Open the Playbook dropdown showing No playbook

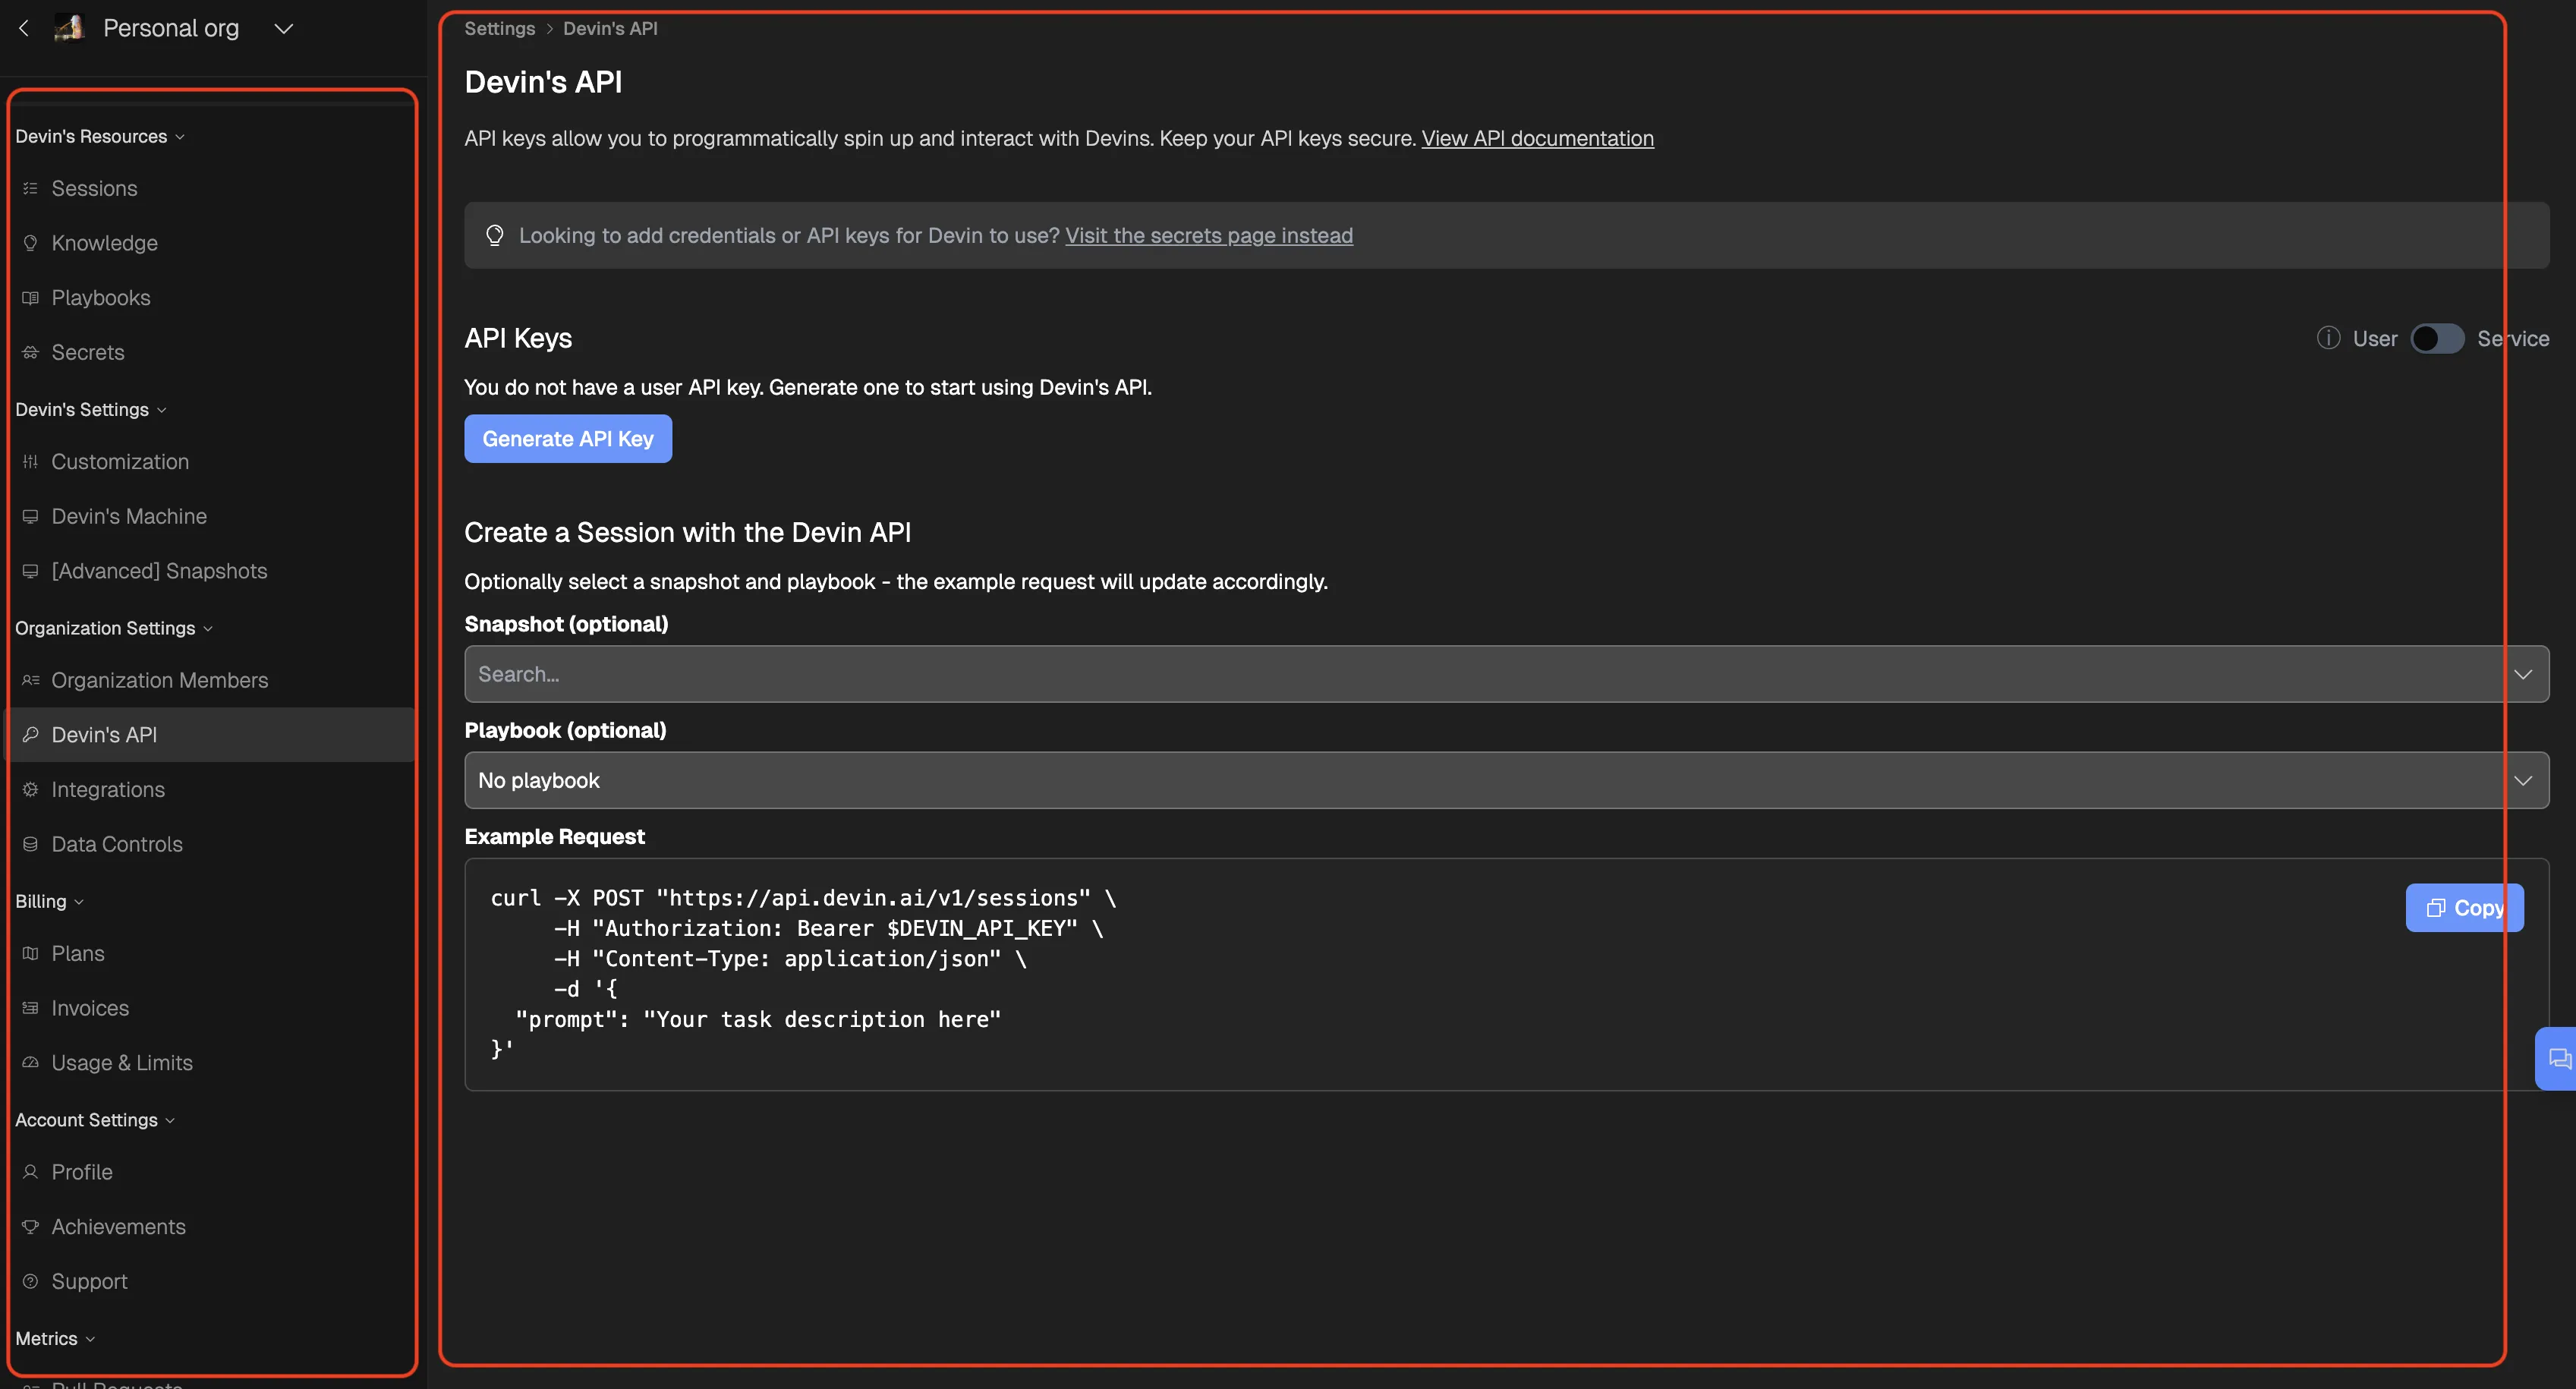[x=1506, y=780]
